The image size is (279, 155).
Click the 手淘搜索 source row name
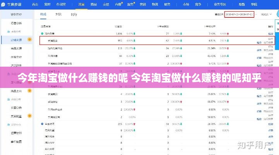click(53, 41)
